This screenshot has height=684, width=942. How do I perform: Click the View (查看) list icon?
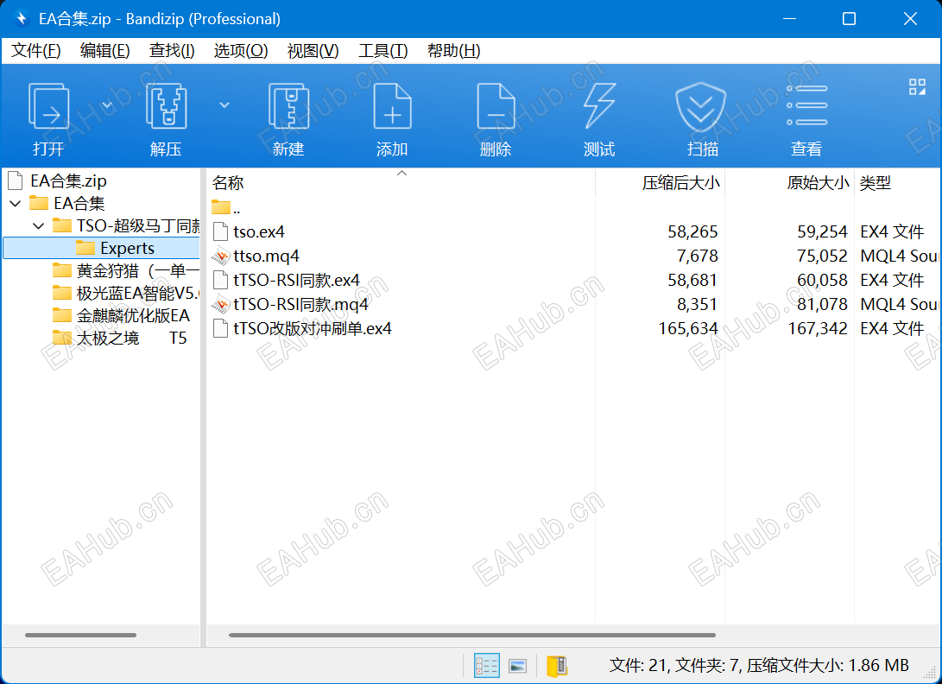coord(806,105)
